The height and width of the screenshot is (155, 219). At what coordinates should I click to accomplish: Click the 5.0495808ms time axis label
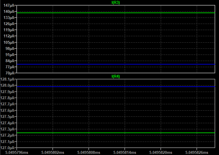(89, 152)
